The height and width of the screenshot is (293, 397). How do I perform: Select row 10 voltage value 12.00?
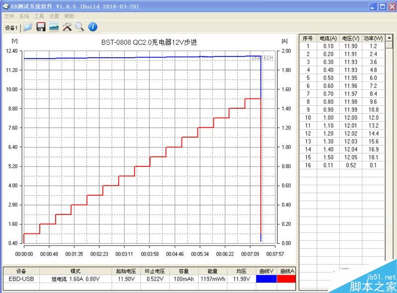click(351, 118)
